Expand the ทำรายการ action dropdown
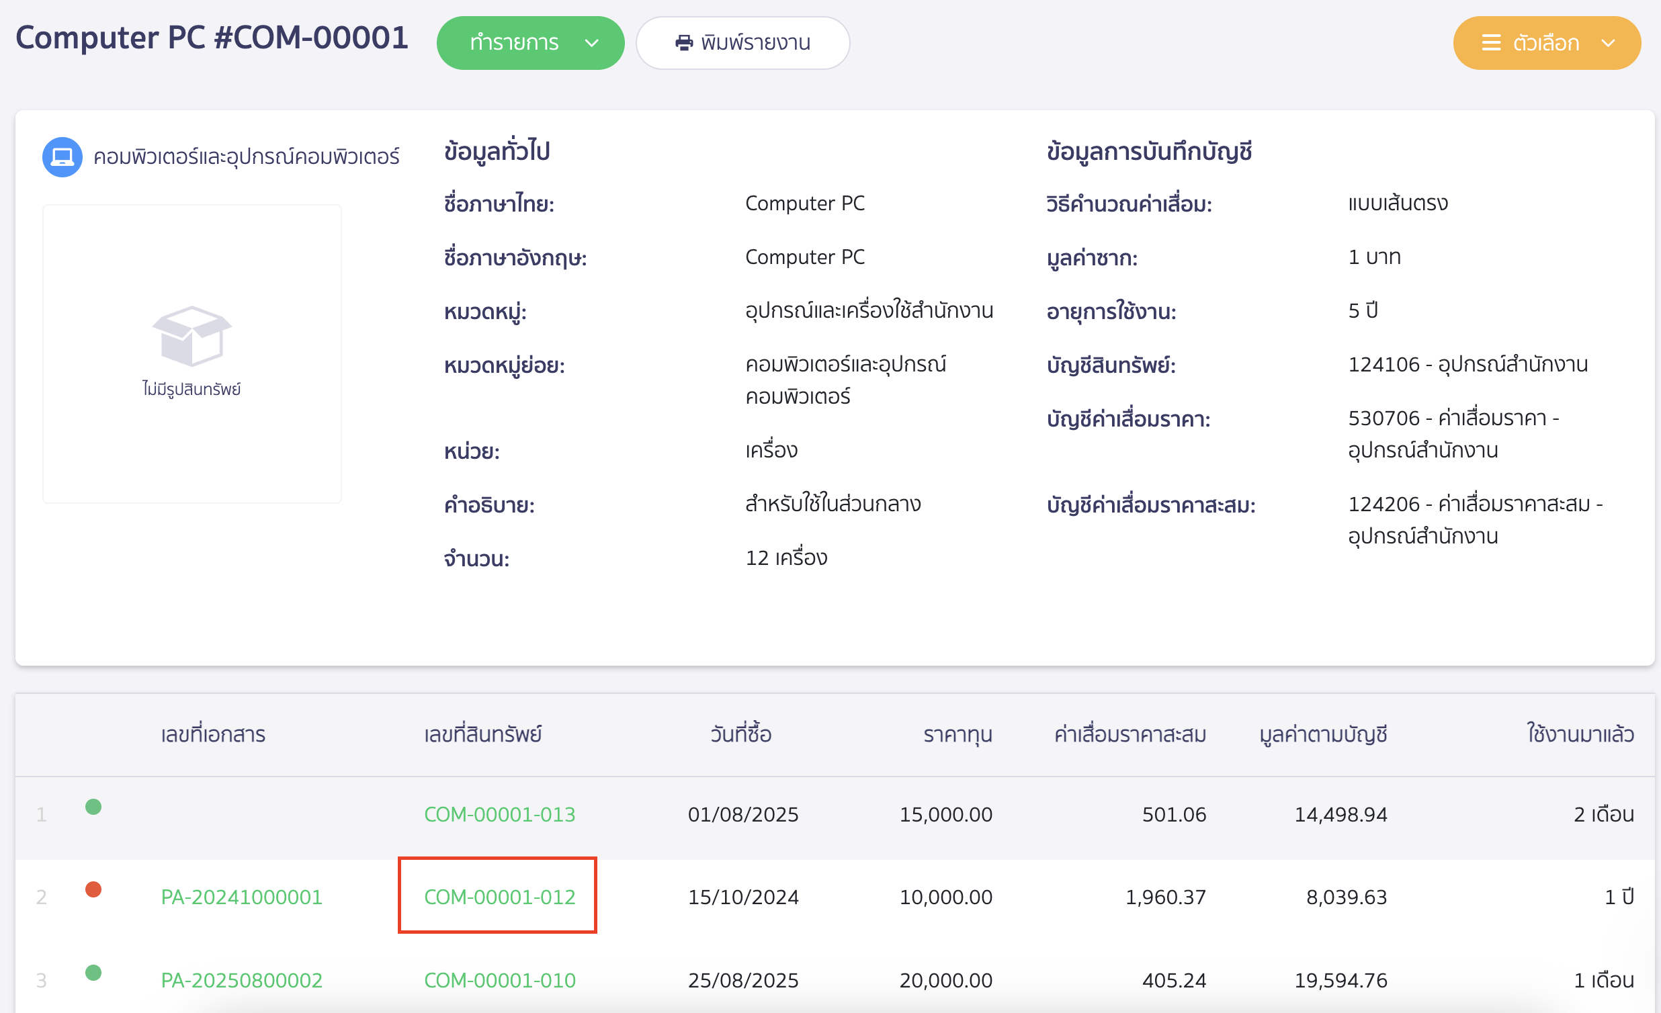 click(x=592, y=42)
